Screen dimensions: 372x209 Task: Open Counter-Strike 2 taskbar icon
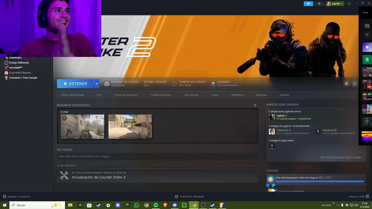222,205
